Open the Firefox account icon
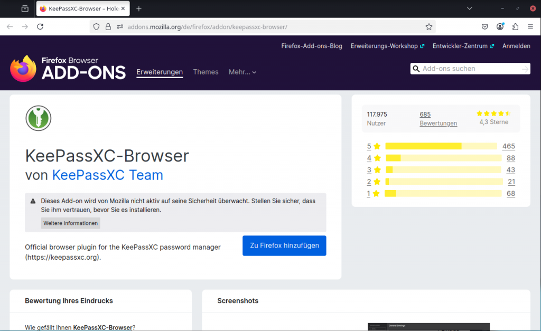541x331 pixels. pos(500,26)
